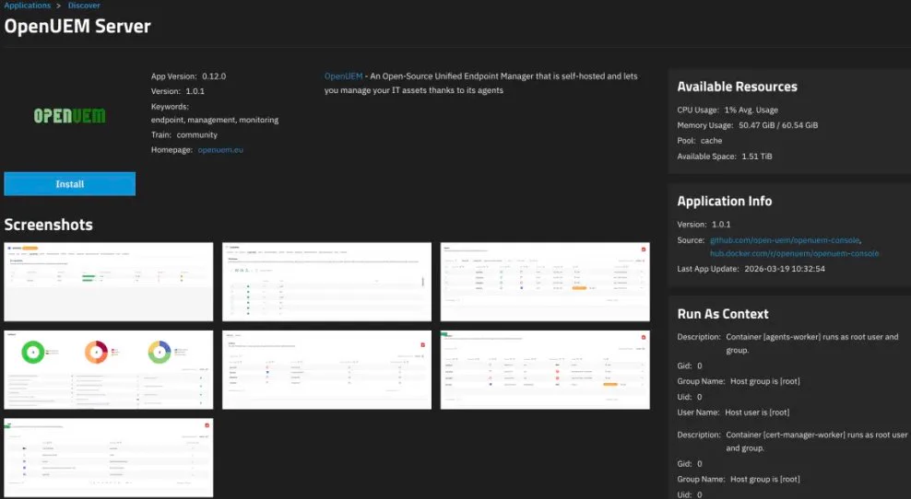Click the 'Application Info' heading

(x=725, y=202)
